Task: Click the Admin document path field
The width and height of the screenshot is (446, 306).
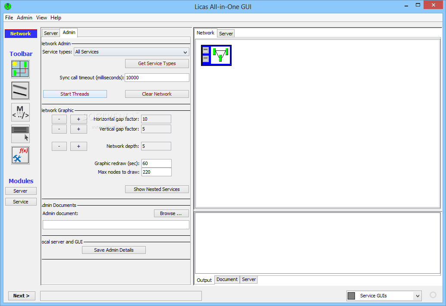Action: 116,225
